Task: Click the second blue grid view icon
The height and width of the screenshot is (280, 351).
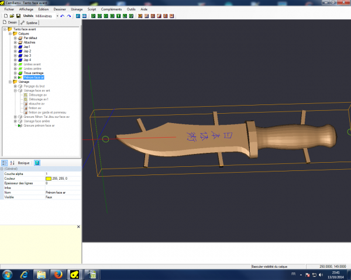Action: pyautogui.click(x=84, y=16)
